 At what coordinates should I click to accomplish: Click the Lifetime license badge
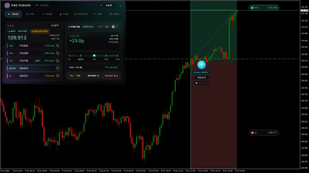click(x=42, y=5)
